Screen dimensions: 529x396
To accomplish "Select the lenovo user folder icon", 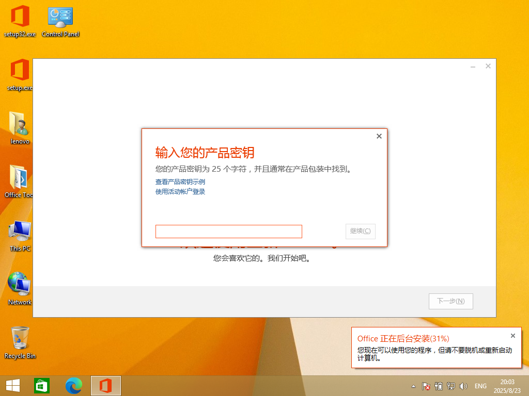I will tap(20, 124).
